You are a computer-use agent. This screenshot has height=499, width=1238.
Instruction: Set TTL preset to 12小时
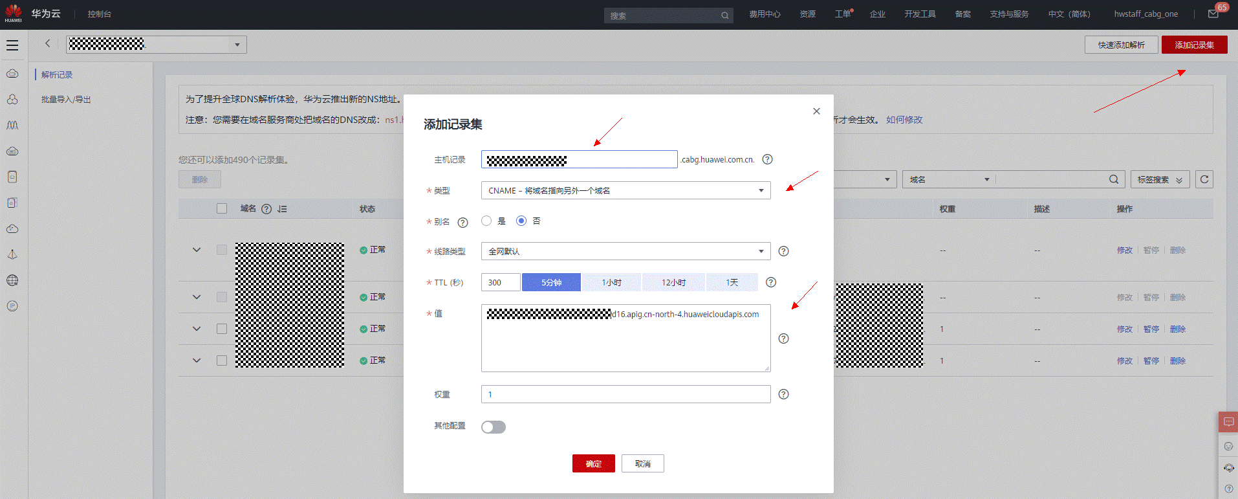tap(674, 282)
